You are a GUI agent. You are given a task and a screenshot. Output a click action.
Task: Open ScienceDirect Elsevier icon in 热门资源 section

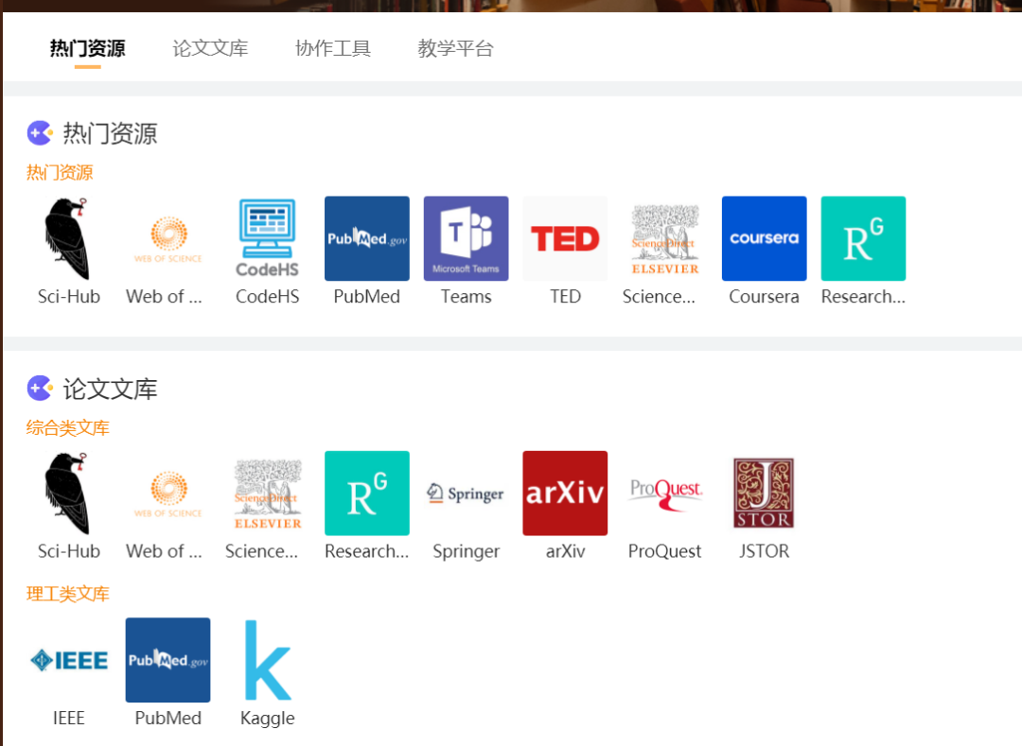(x=665, y=239)
